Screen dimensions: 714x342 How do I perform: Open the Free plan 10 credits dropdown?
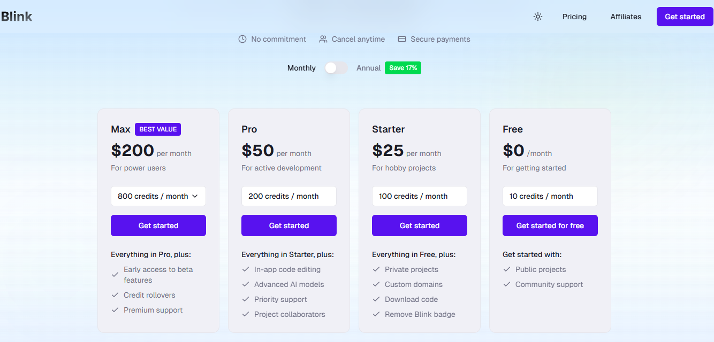tap(550, 196)
